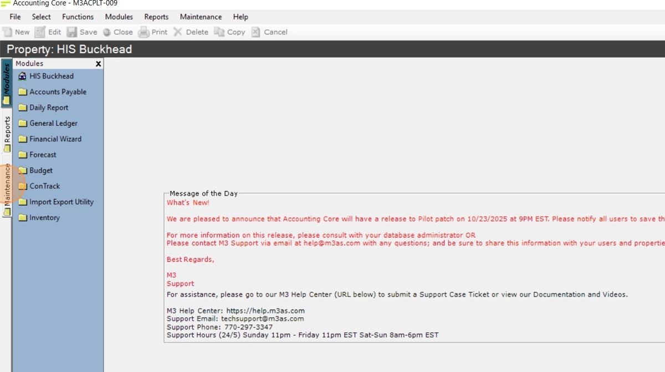The image size is (665, 372).
Task: Open the Financial Wizard module
Action: 55,139
